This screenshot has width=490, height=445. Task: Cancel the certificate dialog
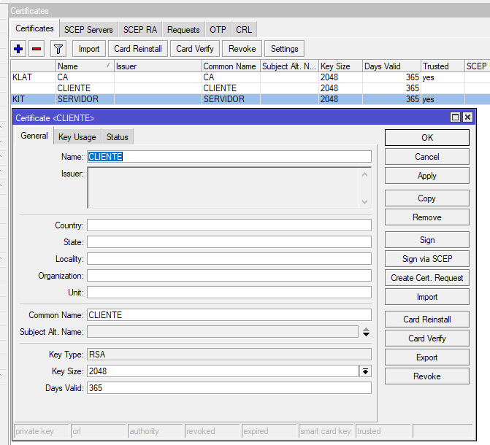coord(427,157)
